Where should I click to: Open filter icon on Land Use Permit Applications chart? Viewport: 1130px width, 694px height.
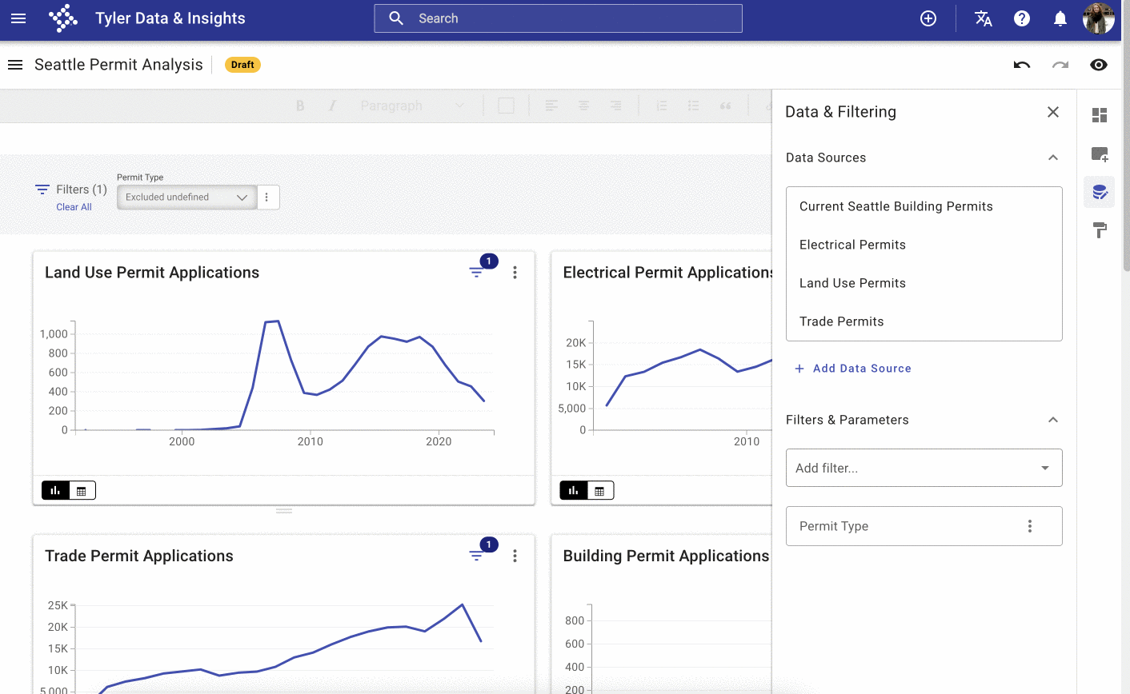point(477,273)
